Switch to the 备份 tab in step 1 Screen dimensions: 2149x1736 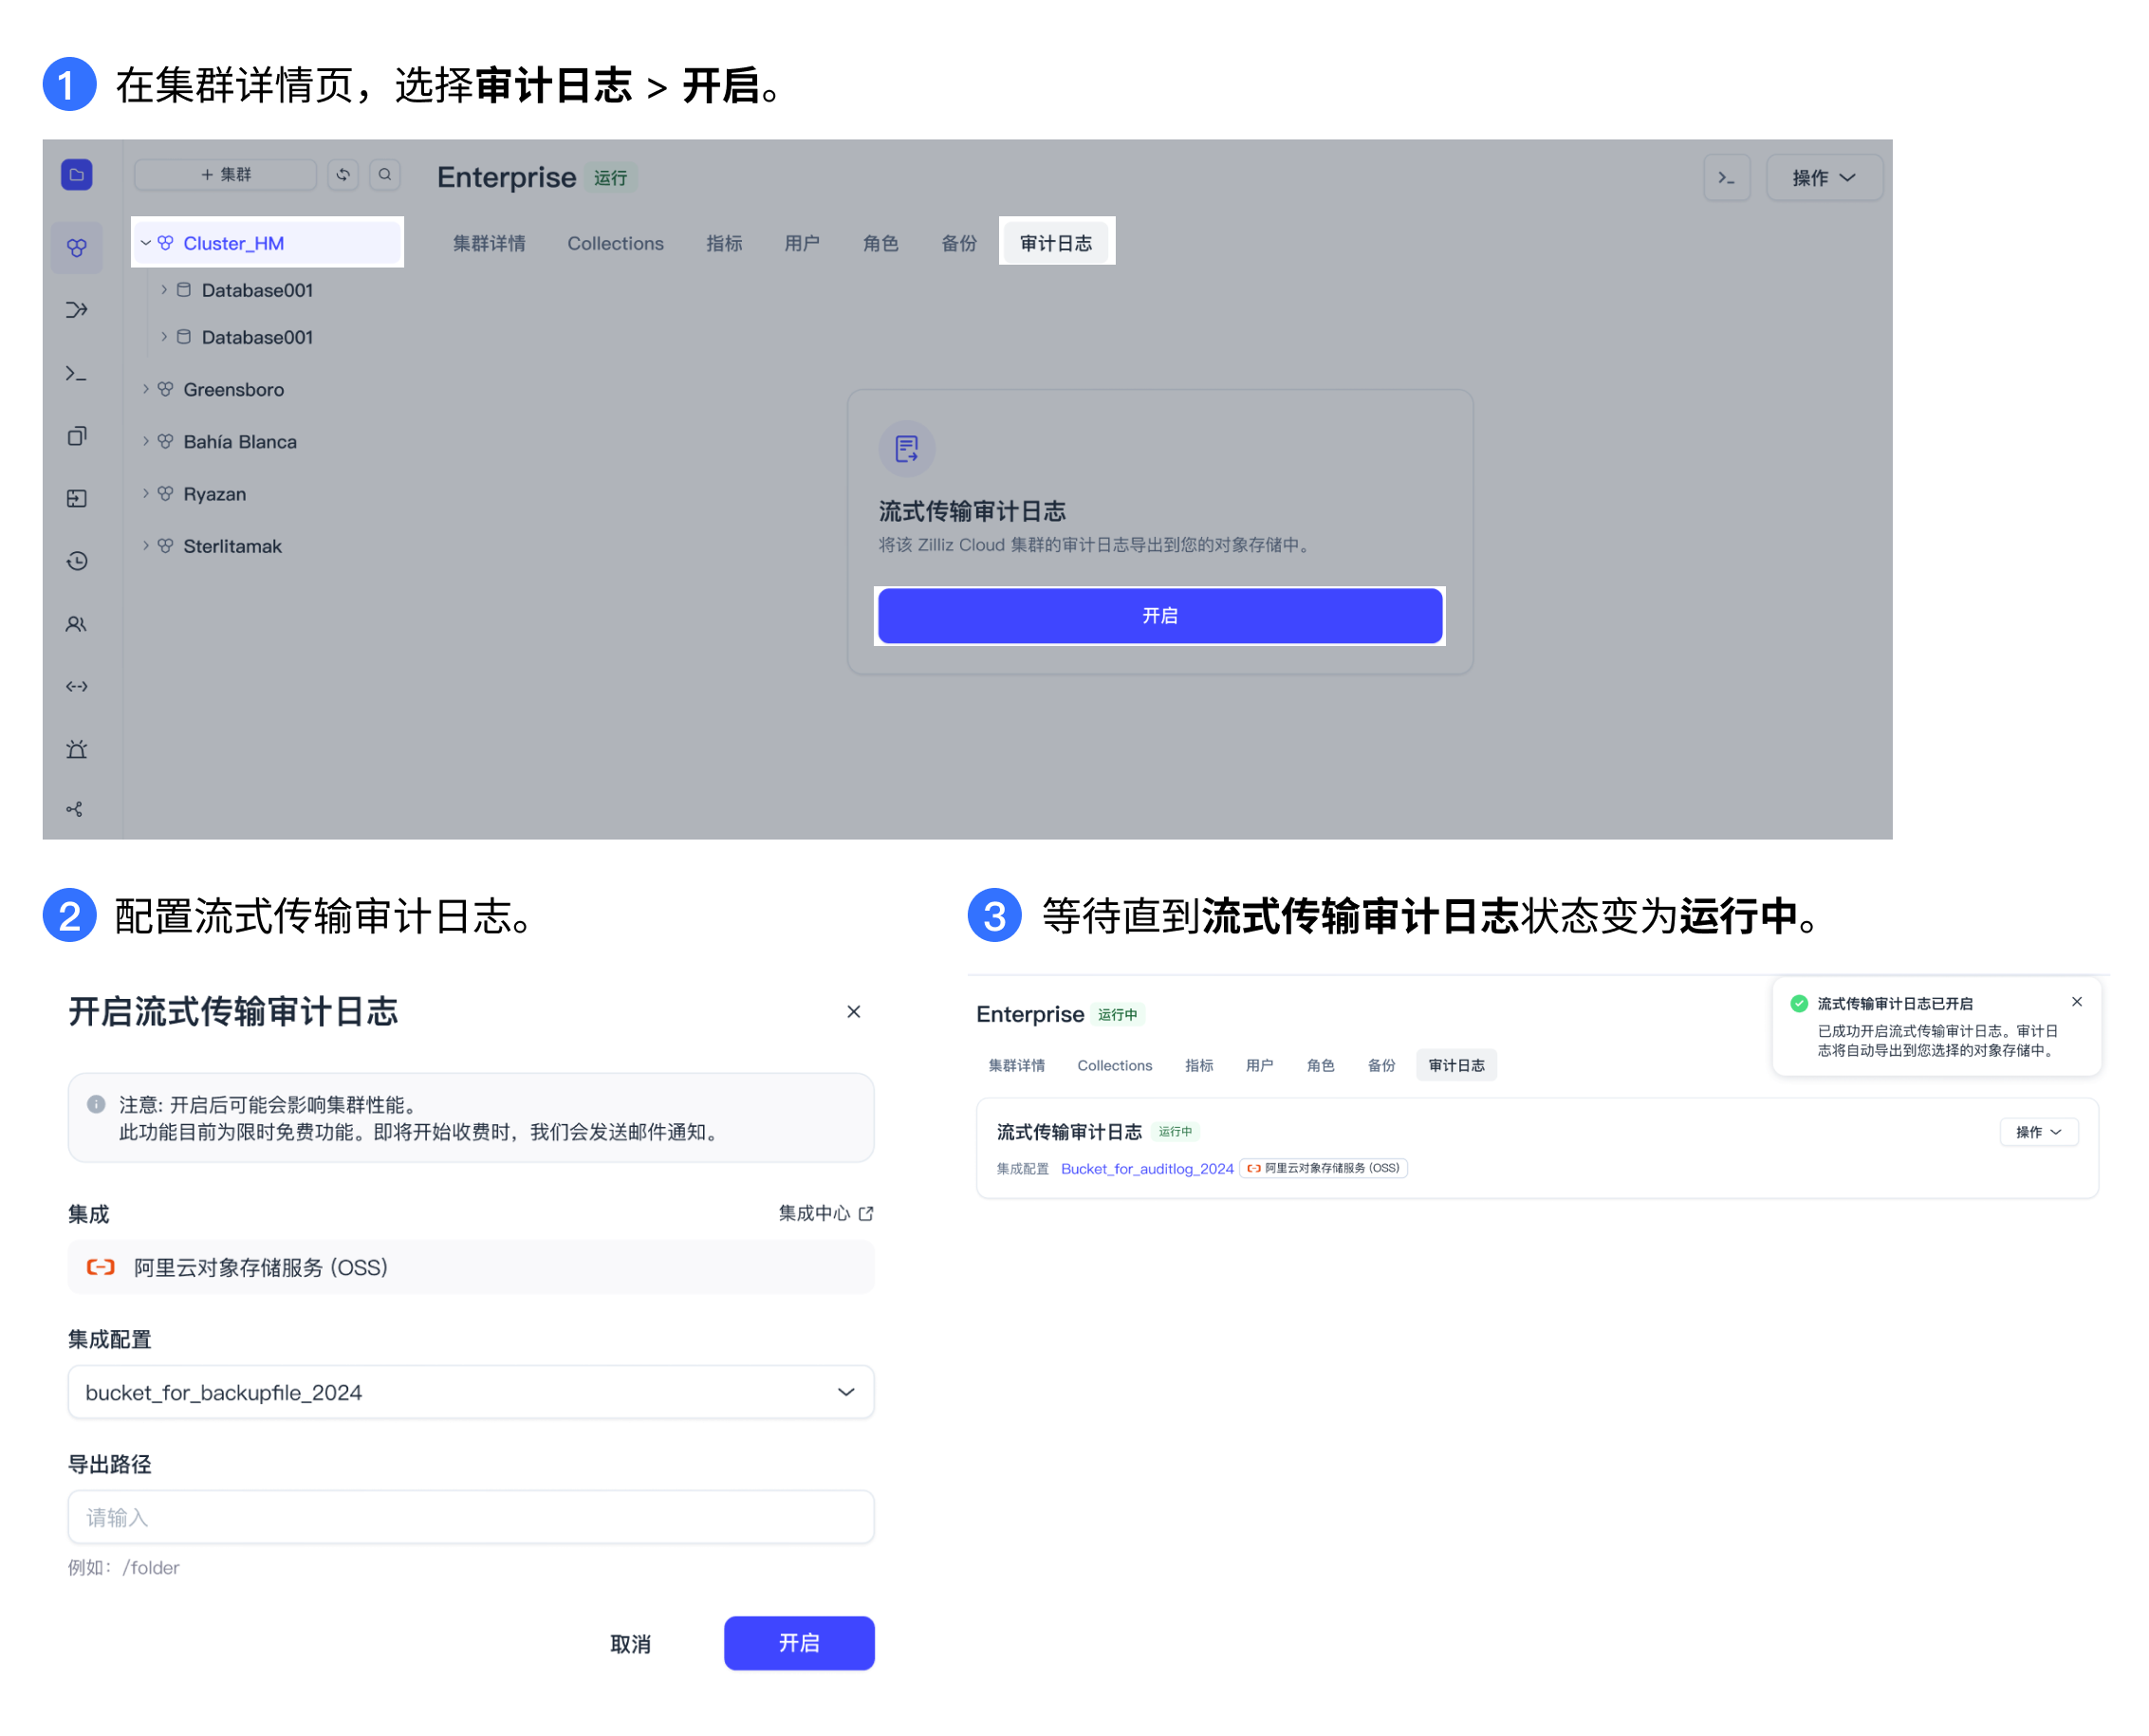959,243
